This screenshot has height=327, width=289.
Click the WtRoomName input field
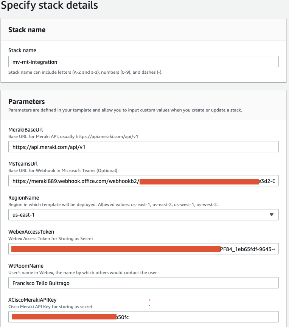[143, 283]
